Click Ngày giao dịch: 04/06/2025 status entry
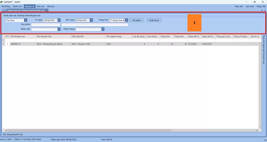This screenshot has width=267, height=142. click(64, 140)
